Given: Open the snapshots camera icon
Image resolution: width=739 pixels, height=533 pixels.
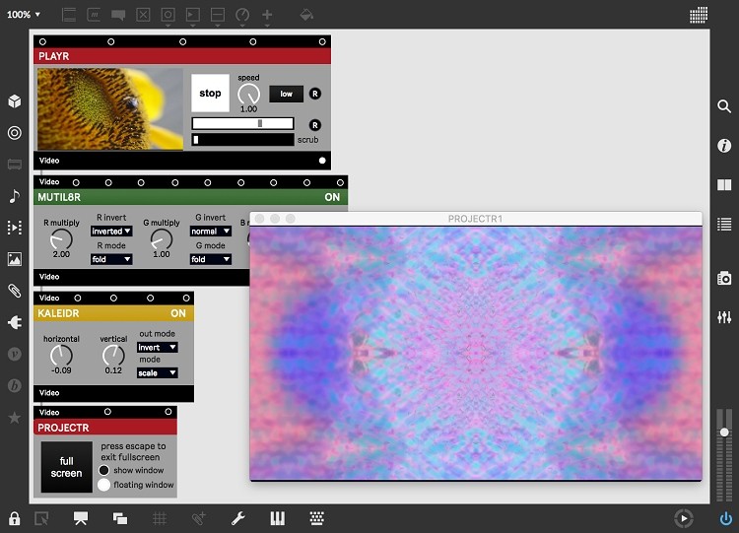Looking at the screenshot, I should pyautogui.click(x=724, y=278).
